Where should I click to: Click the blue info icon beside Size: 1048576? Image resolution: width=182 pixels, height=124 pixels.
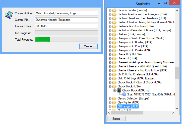point(124,94)
